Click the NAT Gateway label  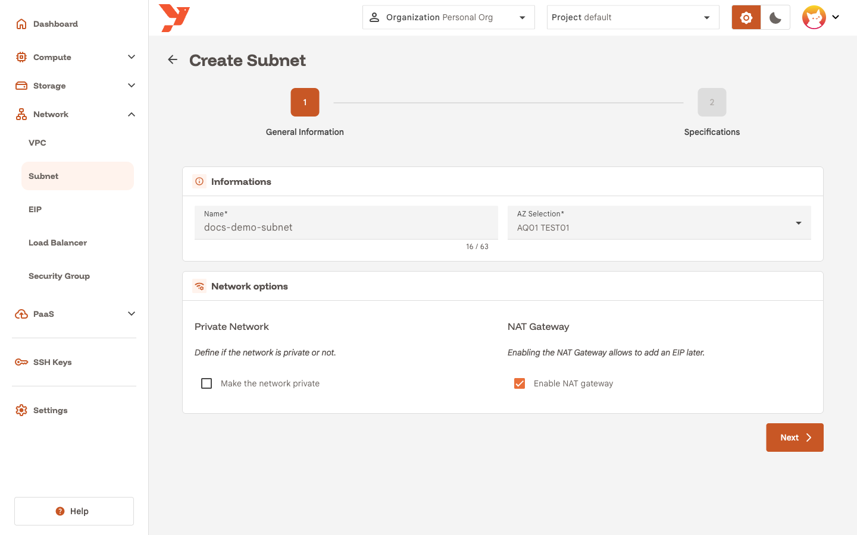[x=538, y=326]
